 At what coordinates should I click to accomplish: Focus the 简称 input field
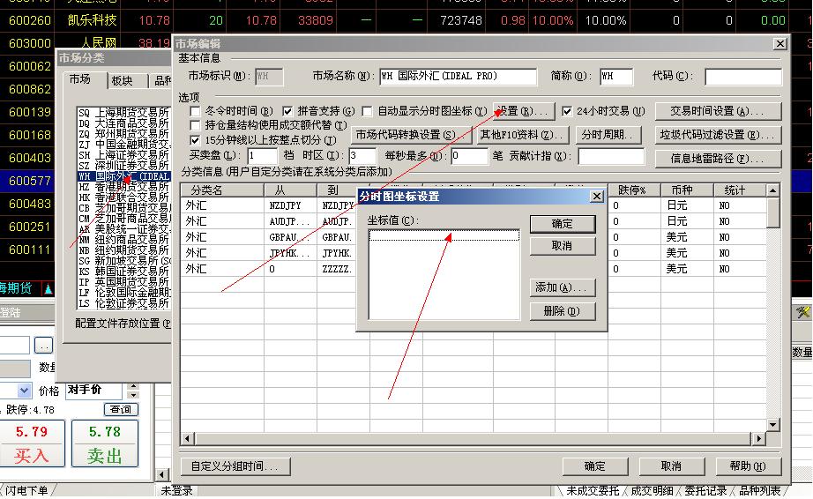[x=616, y=77]
